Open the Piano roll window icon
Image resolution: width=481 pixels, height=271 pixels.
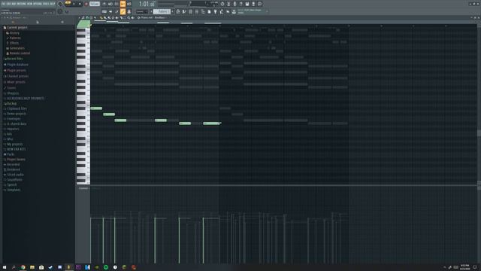pos(184,11)
